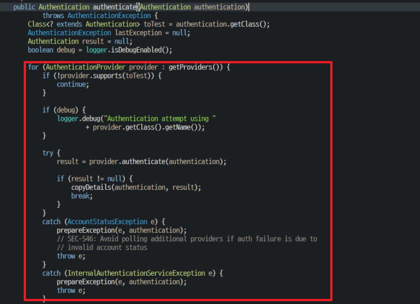The width and height of the screenshot is (420, 304).
Task: Click the 'continue' keyword
Action: point(71,84)
